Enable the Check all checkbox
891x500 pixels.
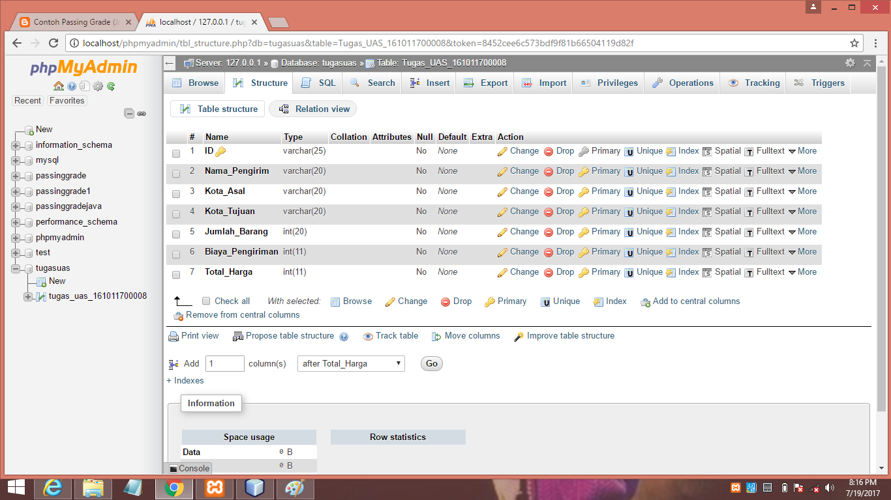205,301
